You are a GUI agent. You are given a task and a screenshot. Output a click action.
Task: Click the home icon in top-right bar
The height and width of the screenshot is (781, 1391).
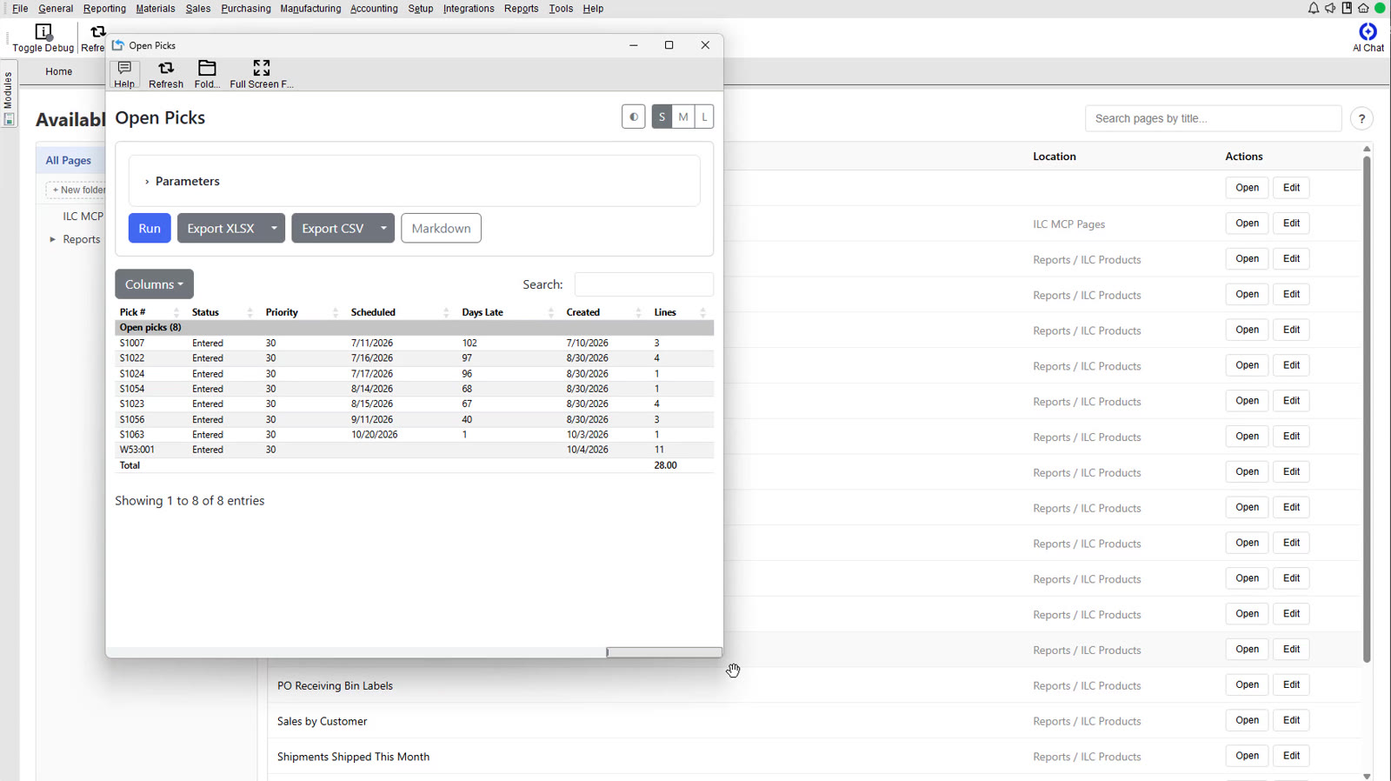click(x=1363, y=8)
